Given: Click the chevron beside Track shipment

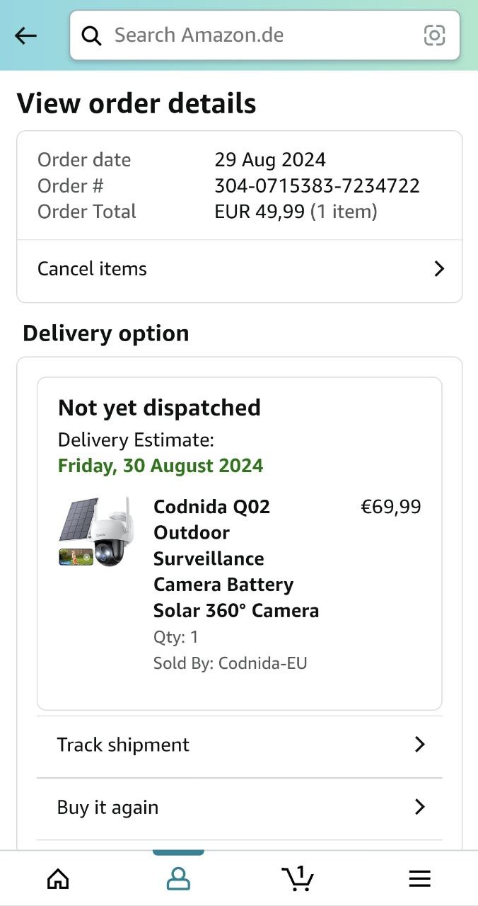Looking at the screenshot, I should [x=419, y=745].
